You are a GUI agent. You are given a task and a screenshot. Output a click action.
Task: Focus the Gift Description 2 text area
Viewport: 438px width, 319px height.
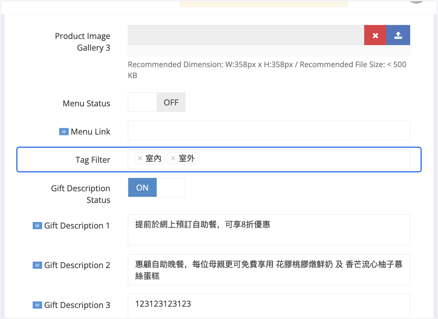pyautogui.click(x=269, y=270)
